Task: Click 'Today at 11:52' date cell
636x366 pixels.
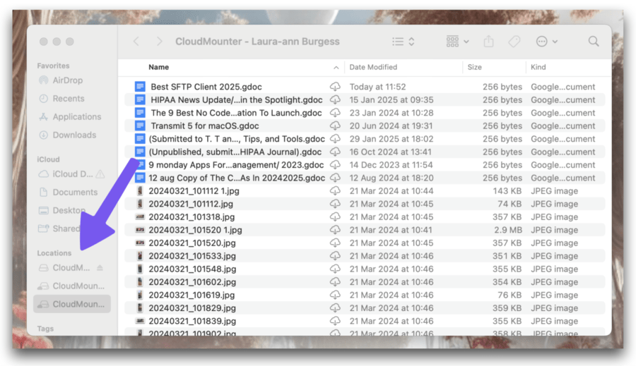Action: [x=377, y=87]
